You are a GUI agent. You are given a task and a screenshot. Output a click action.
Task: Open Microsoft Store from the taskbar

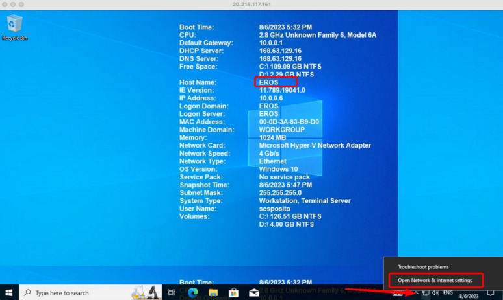pyautogui.click(x=233, y=293)
